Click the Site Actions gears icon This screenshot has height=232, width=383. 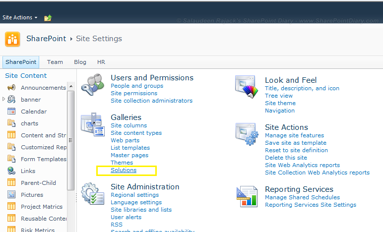pyautogui.click(x=247, y=134)
